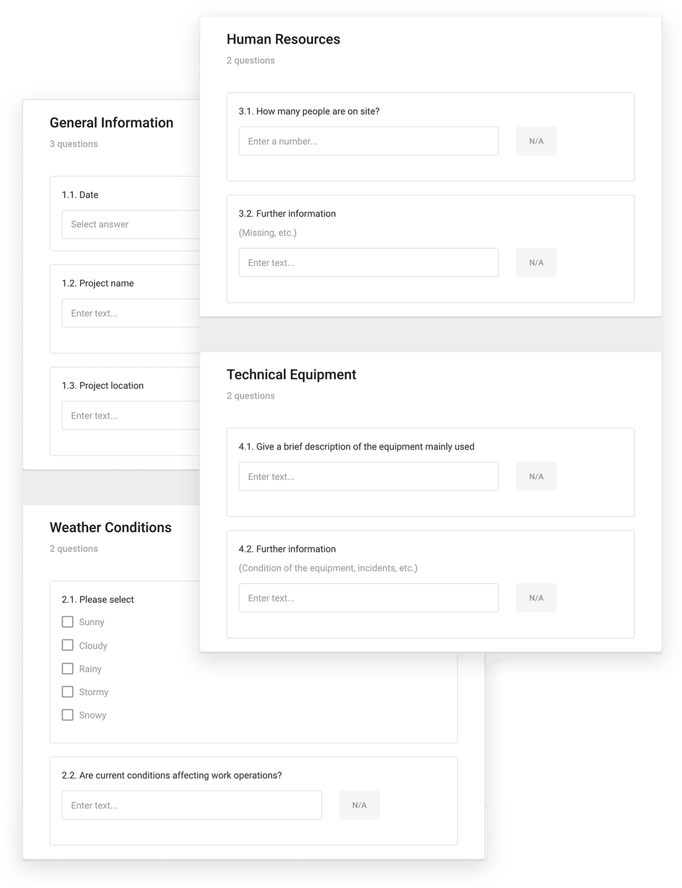Click the equipment description text field
The height and width of the screenshot is (888, 682).
click(368, 477)
